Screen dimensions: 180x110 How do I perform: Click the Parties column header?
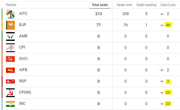point(11,5)
